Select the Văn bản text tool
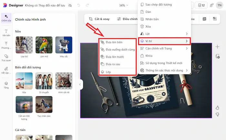This screenshot has height=140, width=226. (6, 32)
